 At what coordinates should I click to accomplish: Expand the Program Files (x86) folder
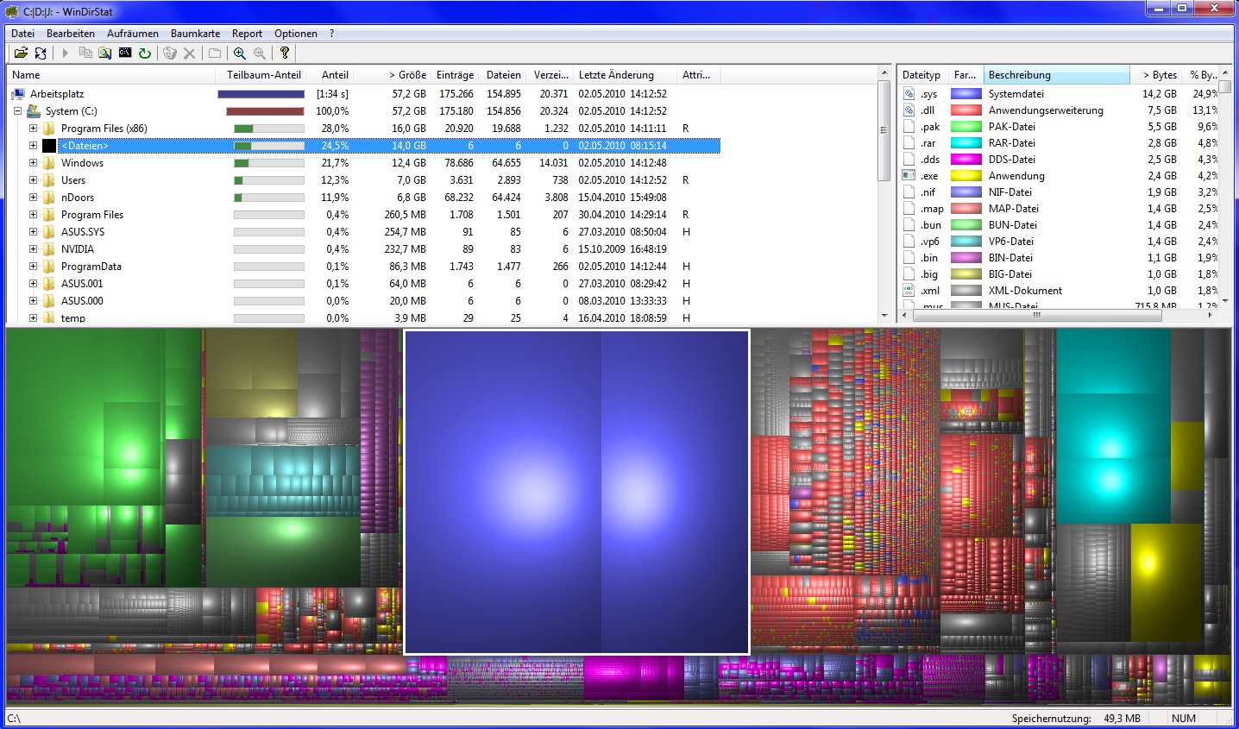(33, 129)
